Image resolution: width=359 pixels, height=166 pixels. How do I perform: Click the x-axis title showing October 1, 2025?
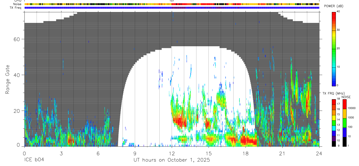(x=172, y=160)
